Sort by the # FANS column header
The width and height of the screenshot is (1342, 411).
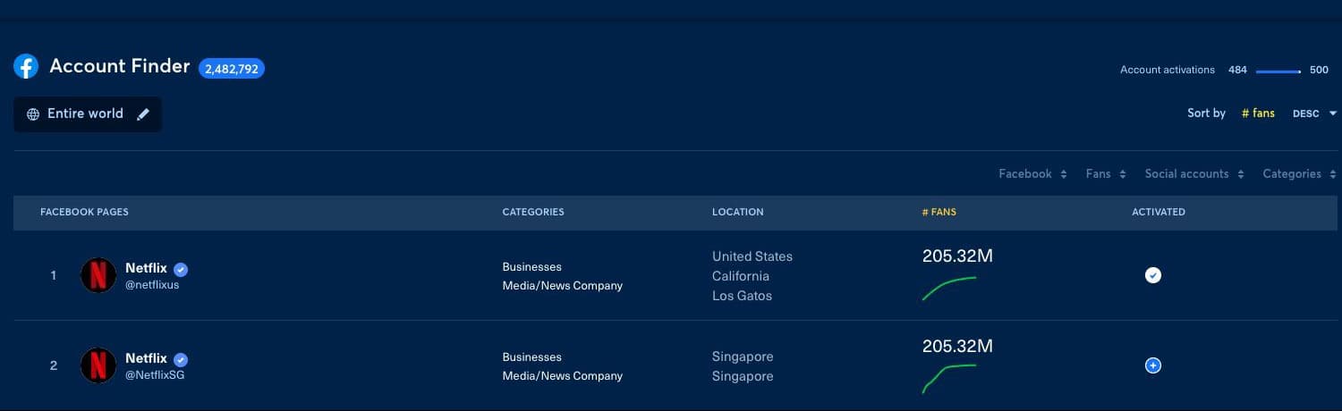click(939, 212)
